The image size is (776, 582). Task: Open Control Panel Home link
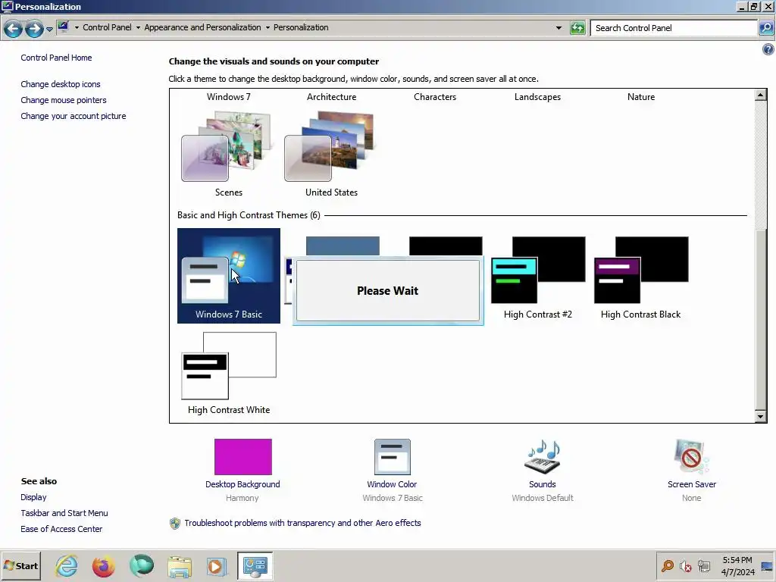(56, 58)
